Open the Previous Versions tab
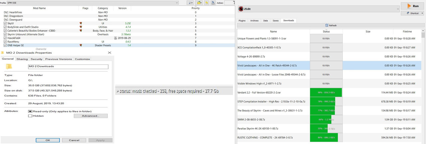Viewport: 426px width, 144px height. tap(59, 59)
